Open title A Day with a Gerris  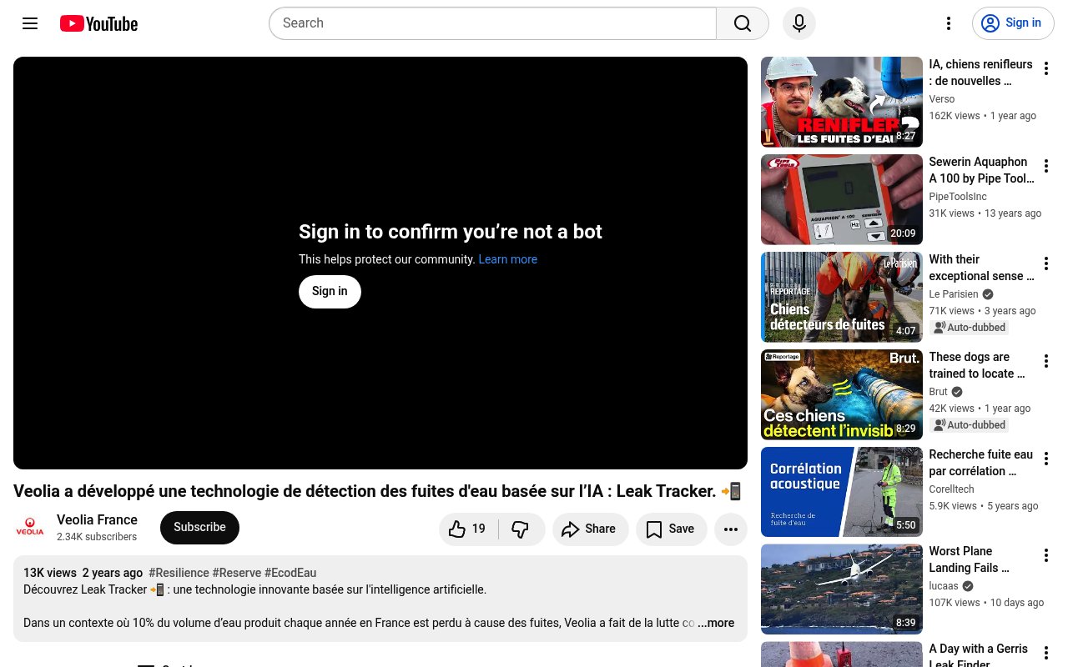point(979,656)
